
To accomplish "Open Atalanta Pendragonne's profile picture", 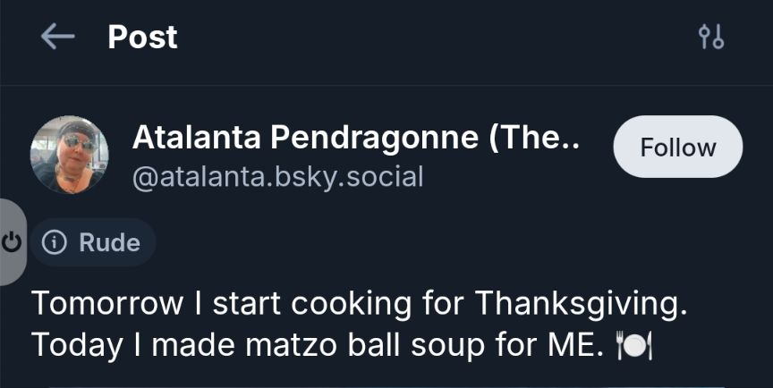I will [x=70, y=155].
